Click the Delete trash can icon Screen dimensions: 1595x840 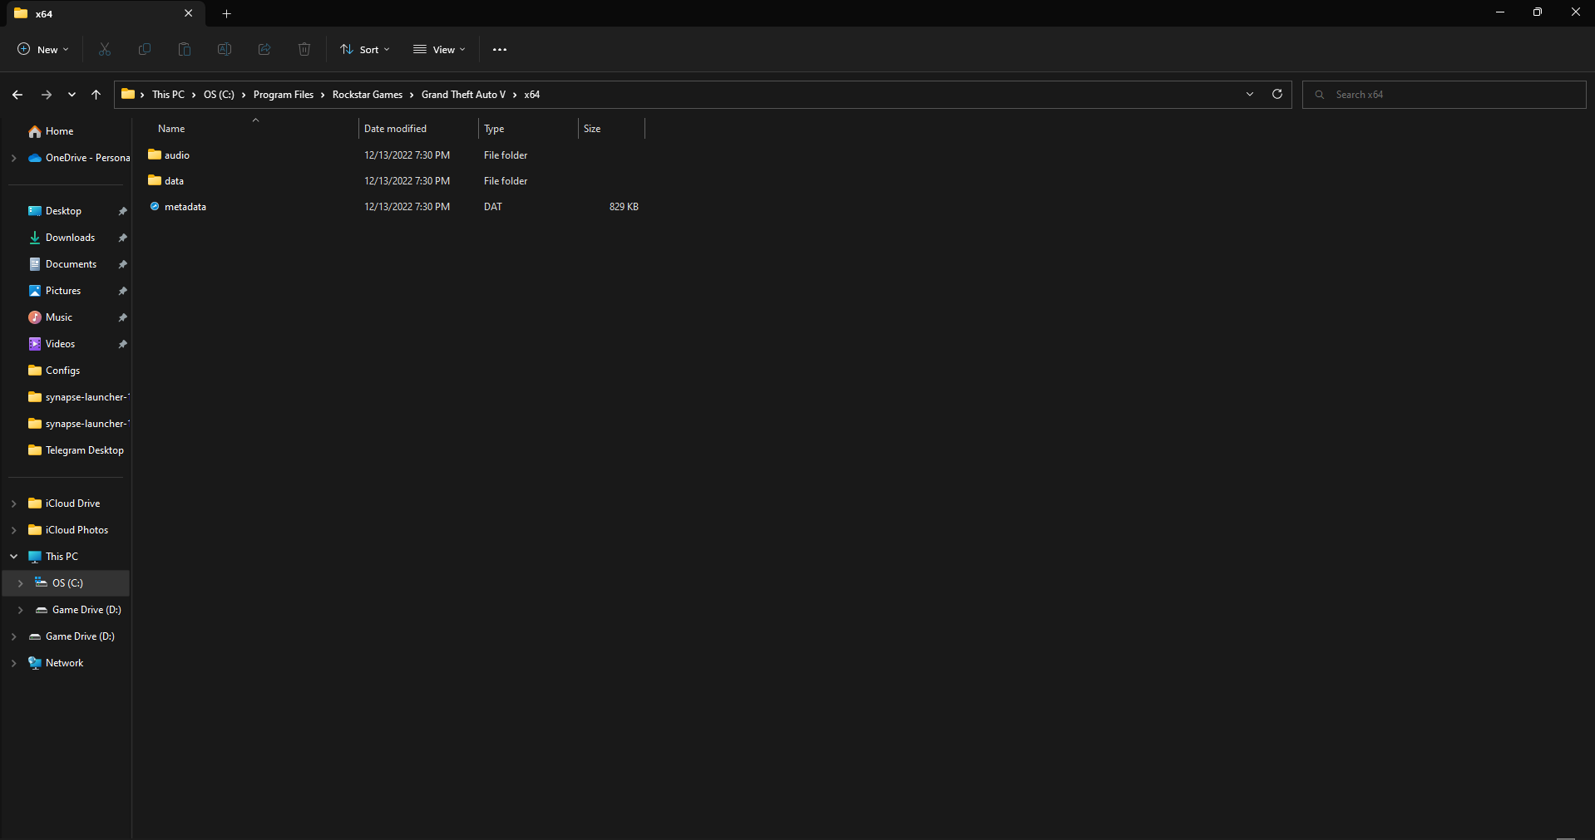(x=304, y=50)
